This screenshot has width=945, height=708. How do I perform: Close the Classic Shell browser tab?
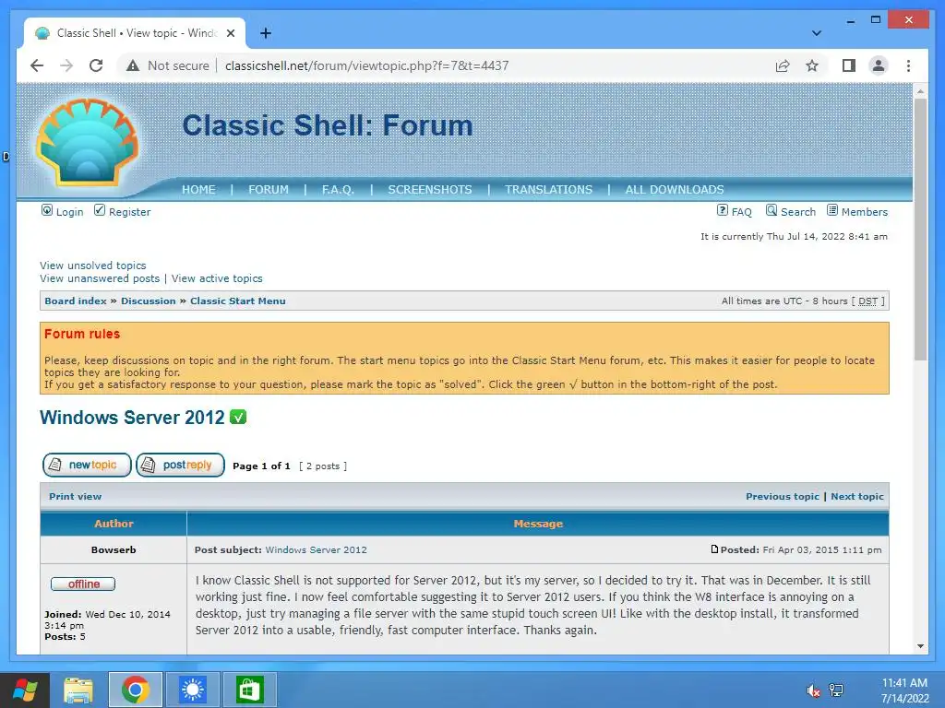coord(230,33)
